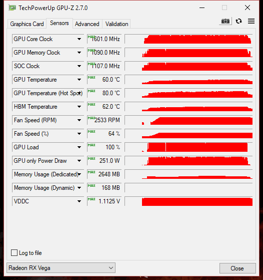Click the GPU Load graph

coord(188,147)
